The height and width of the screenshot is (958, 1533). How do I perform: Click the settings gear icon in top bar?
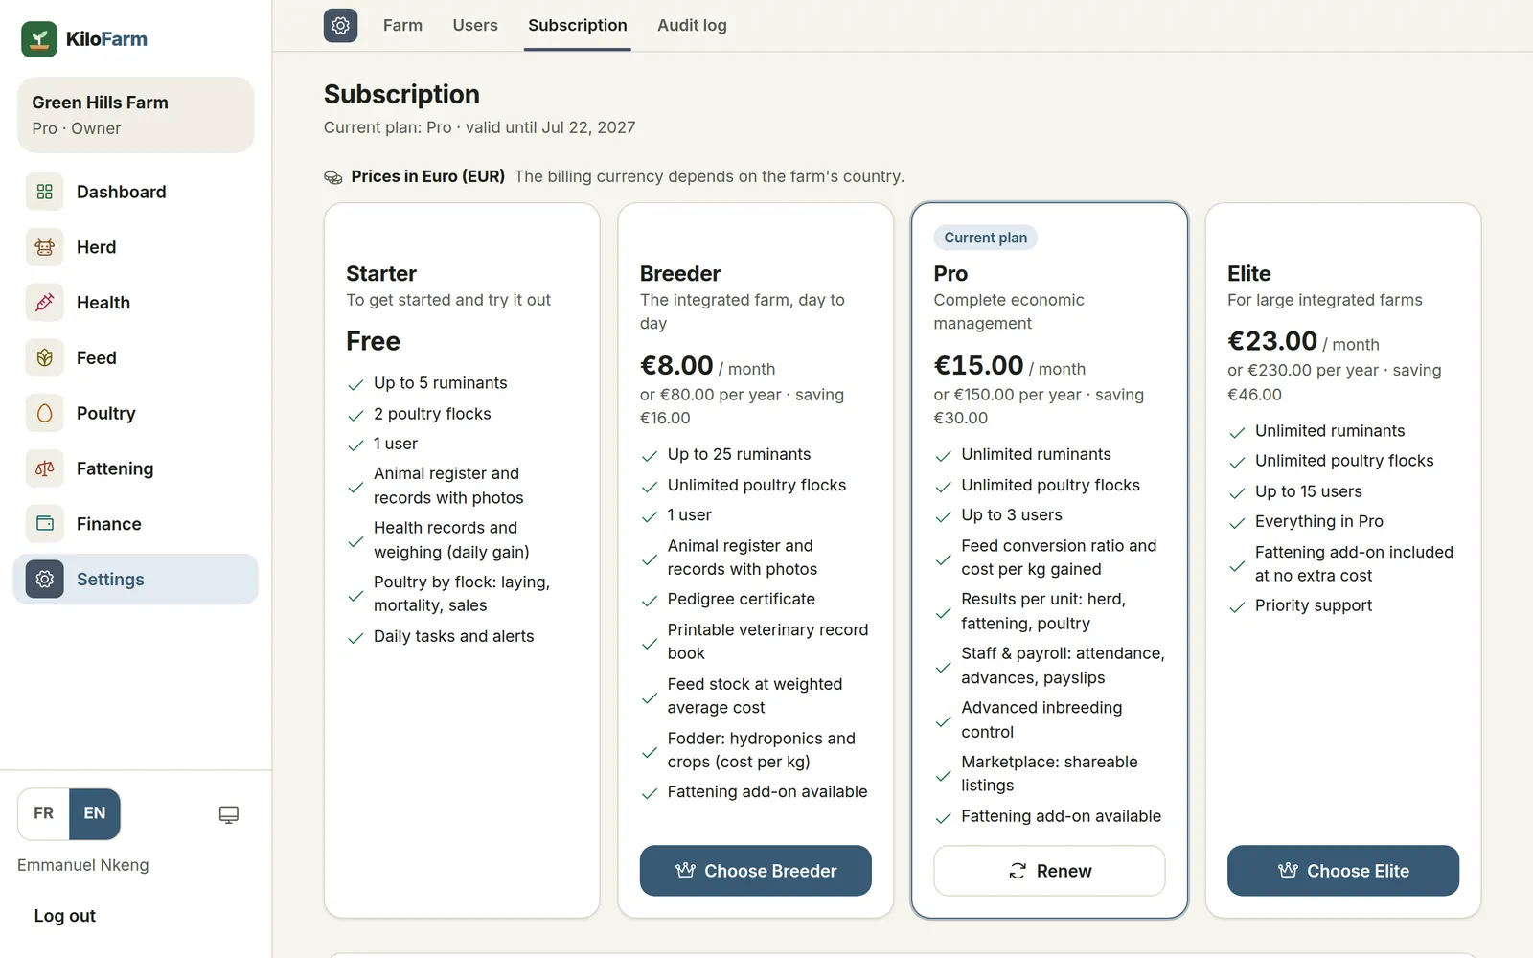[x=340, y=26]
